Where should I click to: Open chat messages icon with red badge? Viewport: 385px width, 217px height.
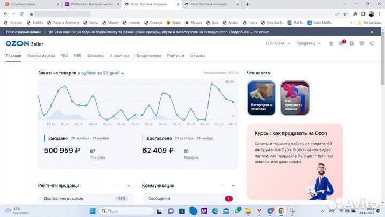[x=342, y=43]
